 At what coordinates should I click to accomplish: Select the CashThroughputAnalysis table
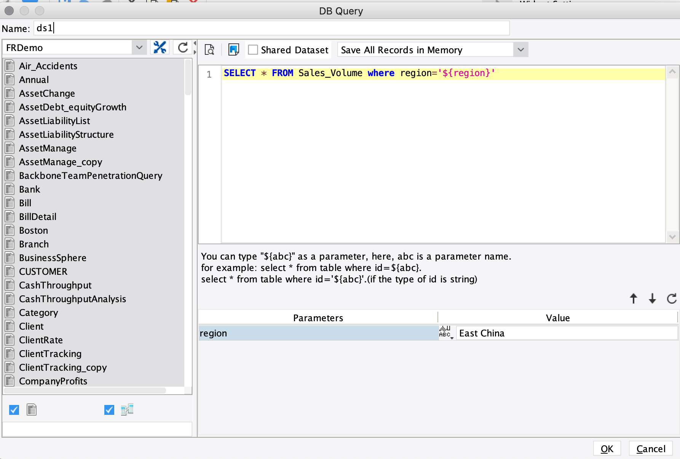coord(72,299)
